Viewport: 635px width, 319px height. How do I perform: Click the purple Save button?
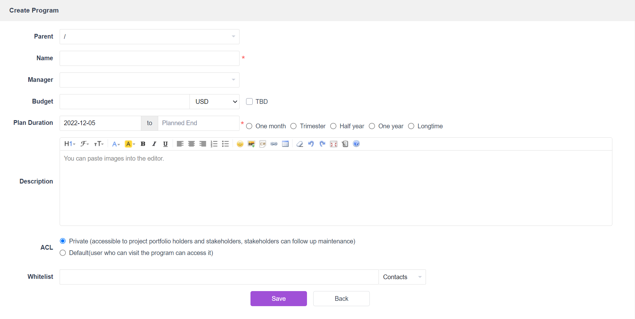pos(278,299)
